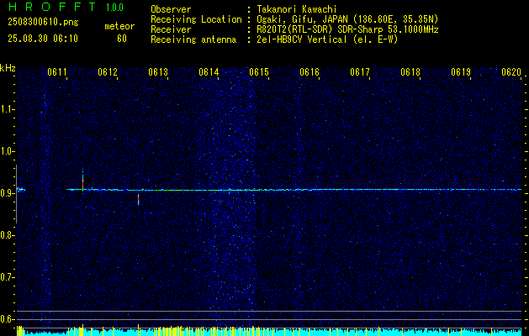Click the 0616 time marker

click(x=309, y=72)
